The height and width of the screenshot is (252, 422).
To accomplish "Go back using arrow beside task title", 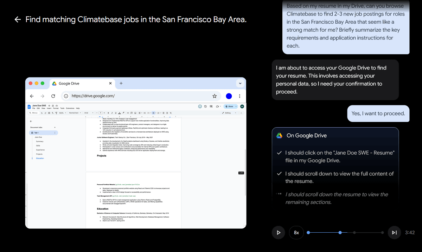I will pos(18,19).
